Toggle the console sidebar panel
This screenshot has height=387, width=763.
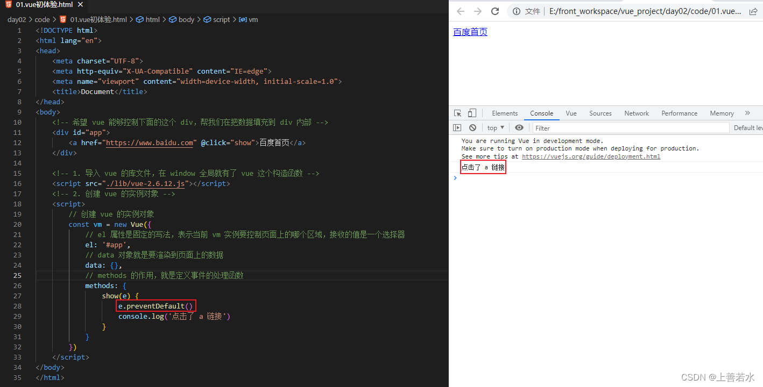457,127
